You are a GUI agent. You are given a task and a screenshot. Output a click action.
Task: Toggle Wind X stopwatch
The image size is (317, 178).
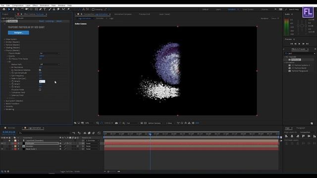point(12,81)
